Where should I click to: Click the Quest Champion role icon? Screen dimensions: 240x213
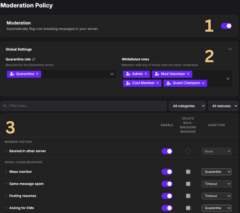169,83
